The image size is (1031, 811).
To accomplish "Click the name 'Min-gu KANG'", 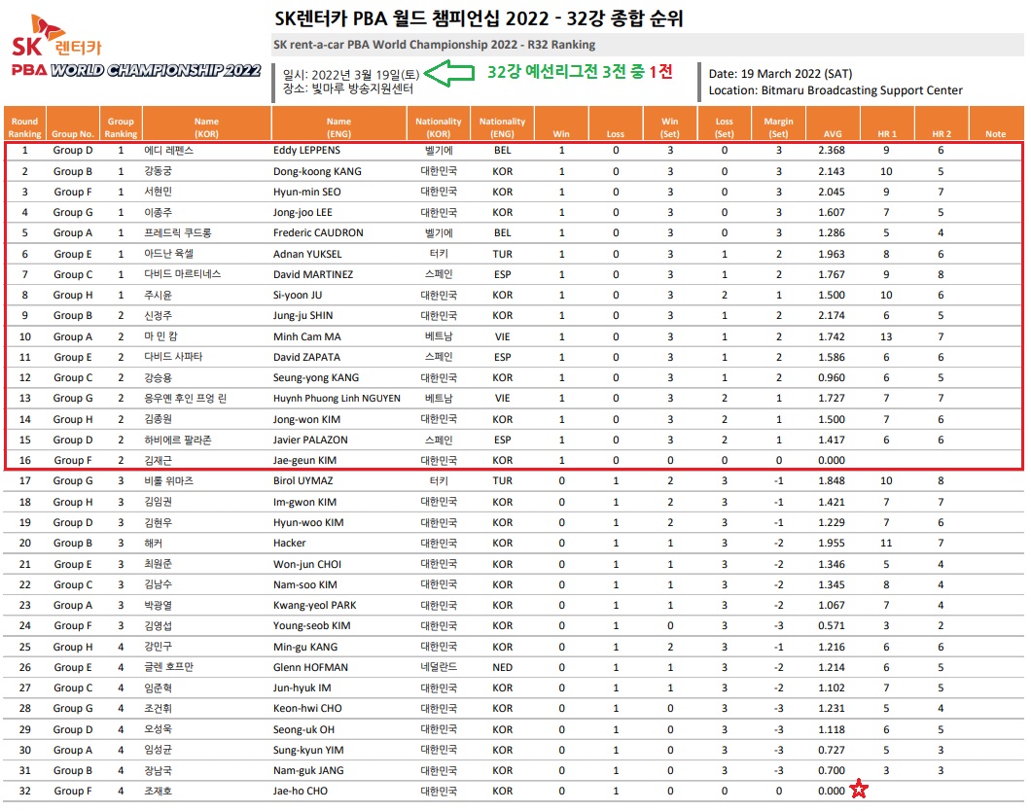I will tap(305, 647).
